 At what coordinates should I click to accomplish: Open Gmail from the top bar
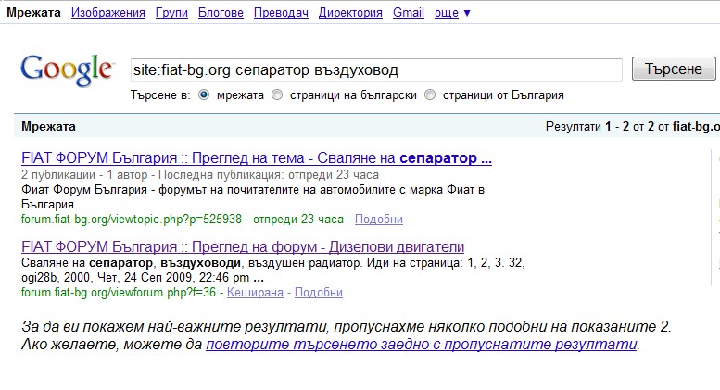[409, 13]
